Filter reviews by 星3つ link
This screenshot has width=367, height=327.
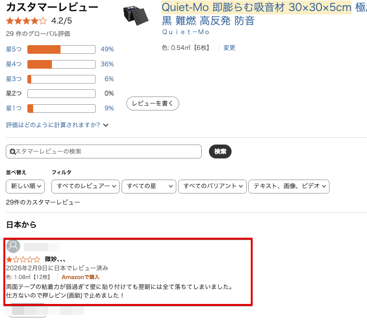pyautogui.click(x=14, y=79)
